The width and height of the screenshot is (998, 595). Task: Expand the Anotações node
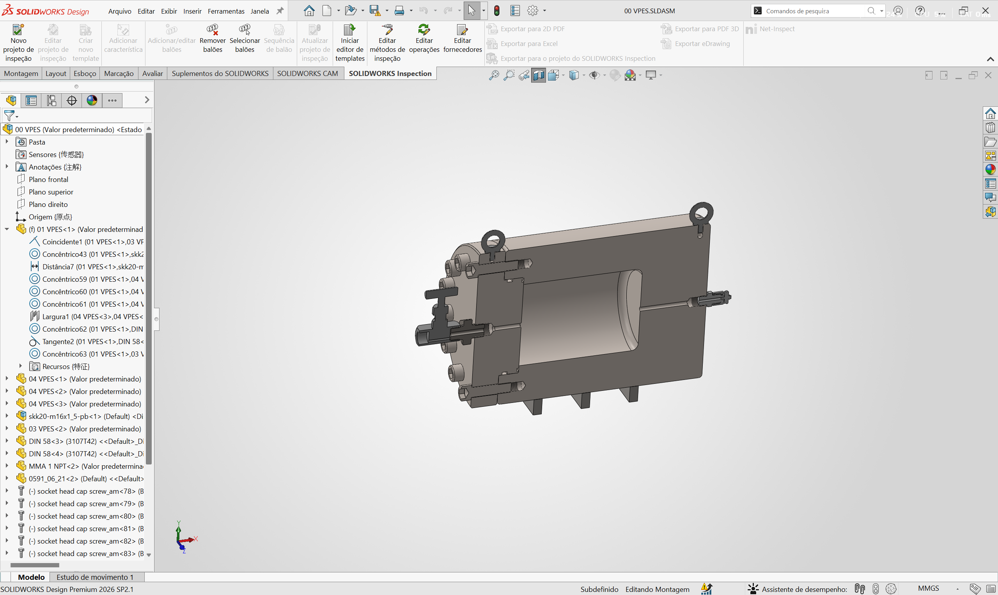[x=7, y=167]
